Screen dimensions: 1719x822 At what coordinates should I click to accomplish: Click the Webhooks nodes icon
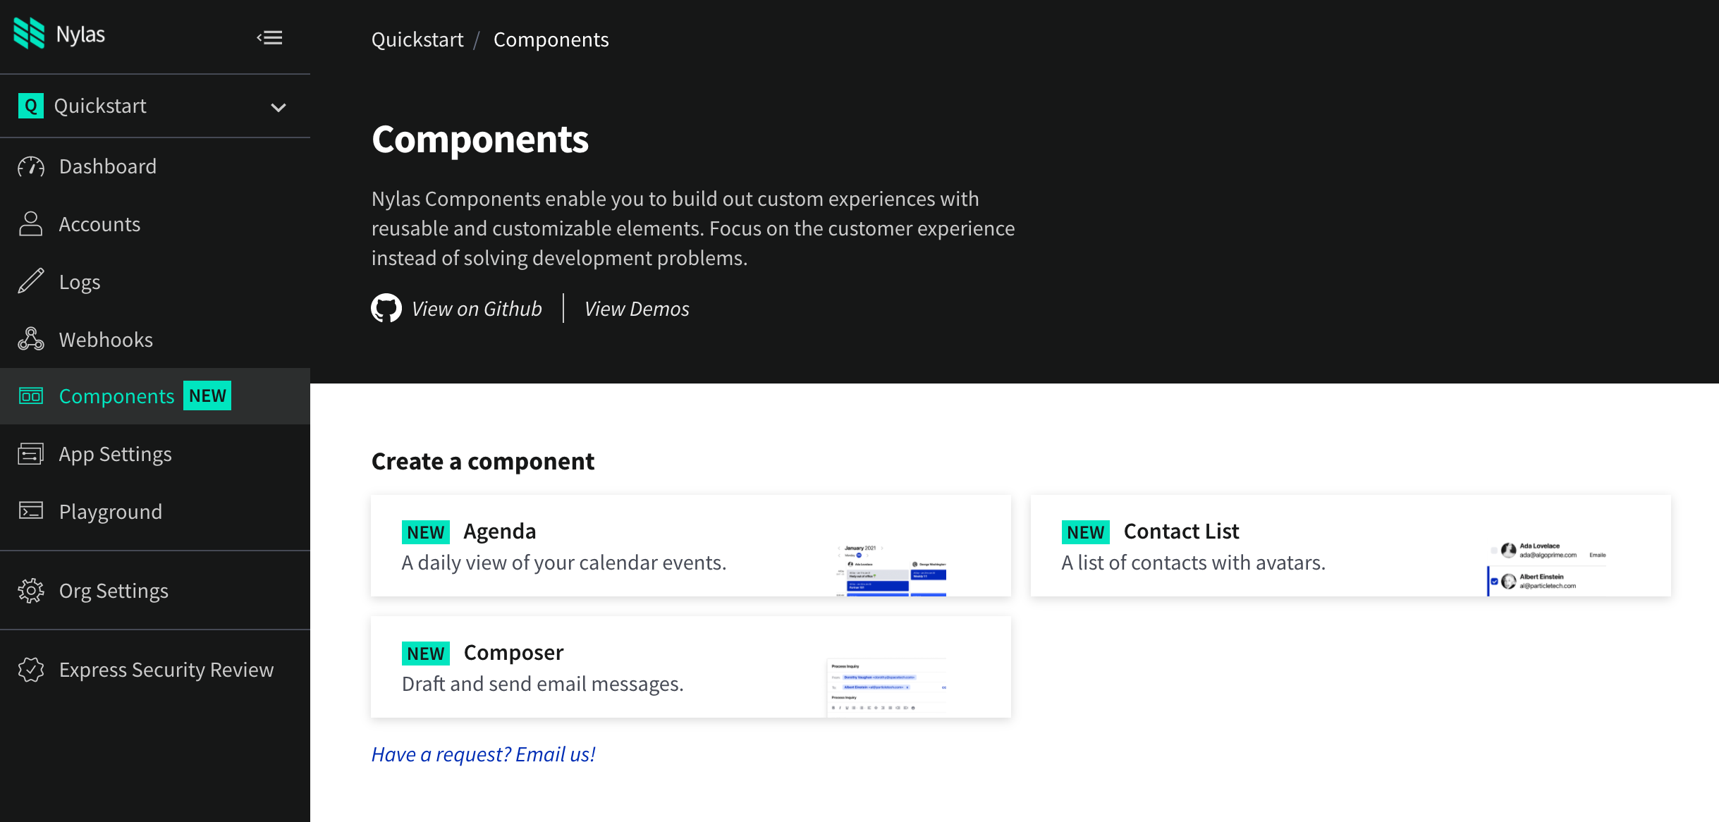[x=29, y=339]
